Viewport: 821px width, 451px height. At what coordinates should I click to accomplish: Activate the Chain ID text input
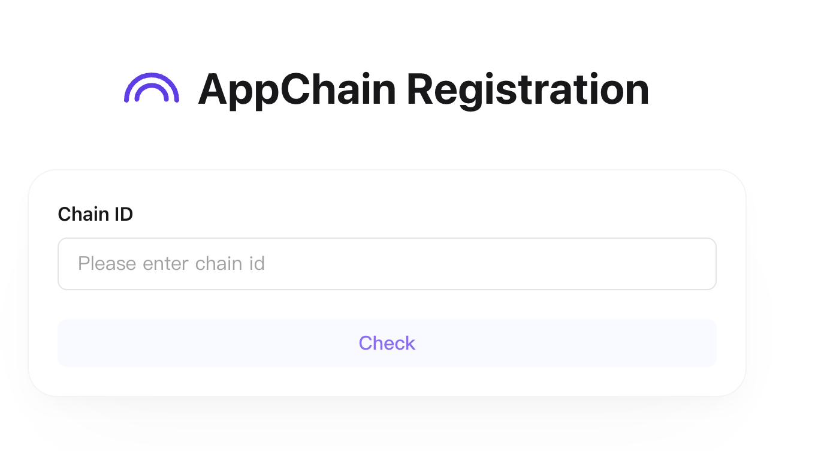[x=387, y=263]
